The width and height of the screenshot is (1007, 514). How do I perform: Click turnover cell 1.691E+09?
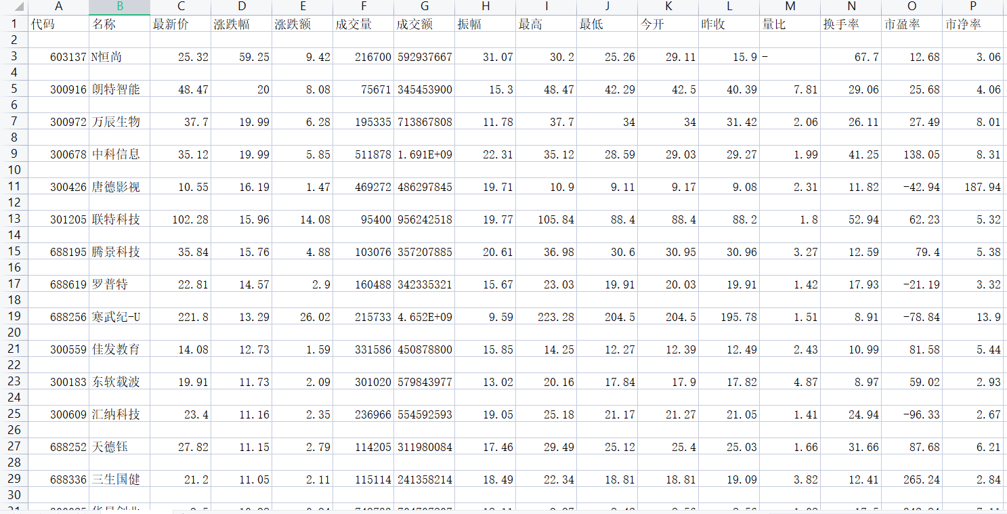tap(425, 154)
